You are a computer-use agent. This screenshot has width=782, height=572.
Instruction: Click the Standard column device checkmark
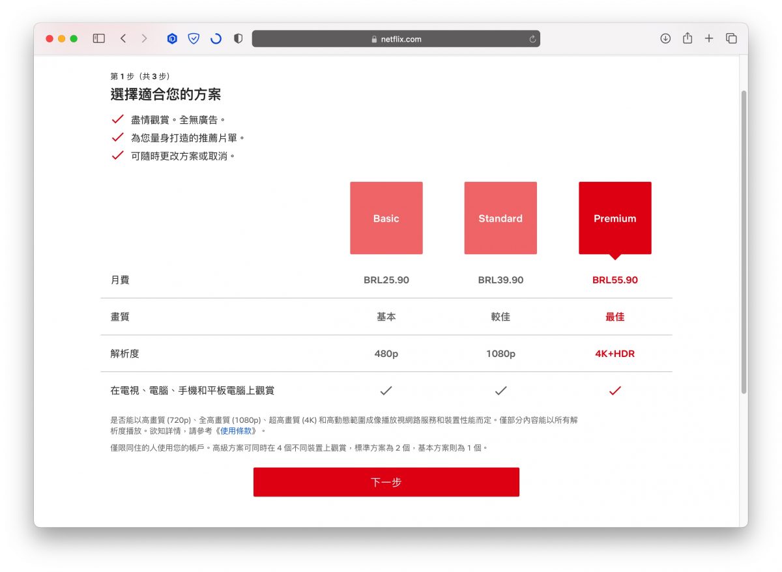pyautogui.click(x=500, y=391)
